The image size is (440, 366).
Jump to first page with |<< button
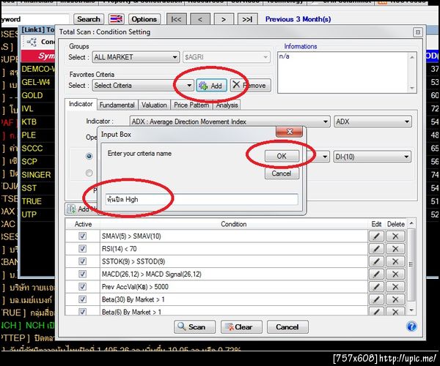click(176, 19)
